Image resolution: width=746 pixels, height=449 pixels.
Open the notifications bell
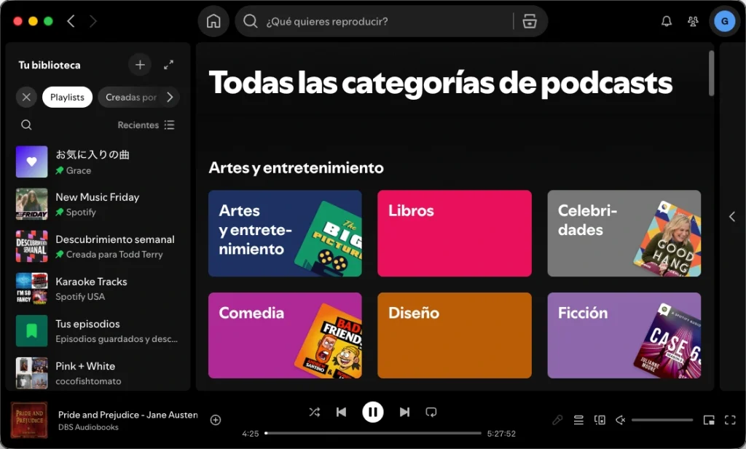[x=667, y=21]
